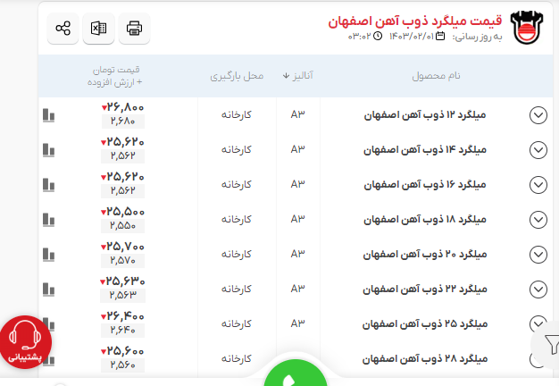
Task: Open chart icon for rebar 20 row
Action: 49,255
